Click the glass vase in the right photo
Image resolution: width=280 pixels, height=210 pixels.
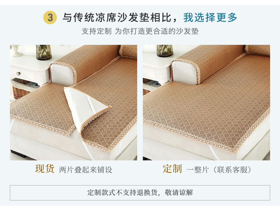pos(165,51)
